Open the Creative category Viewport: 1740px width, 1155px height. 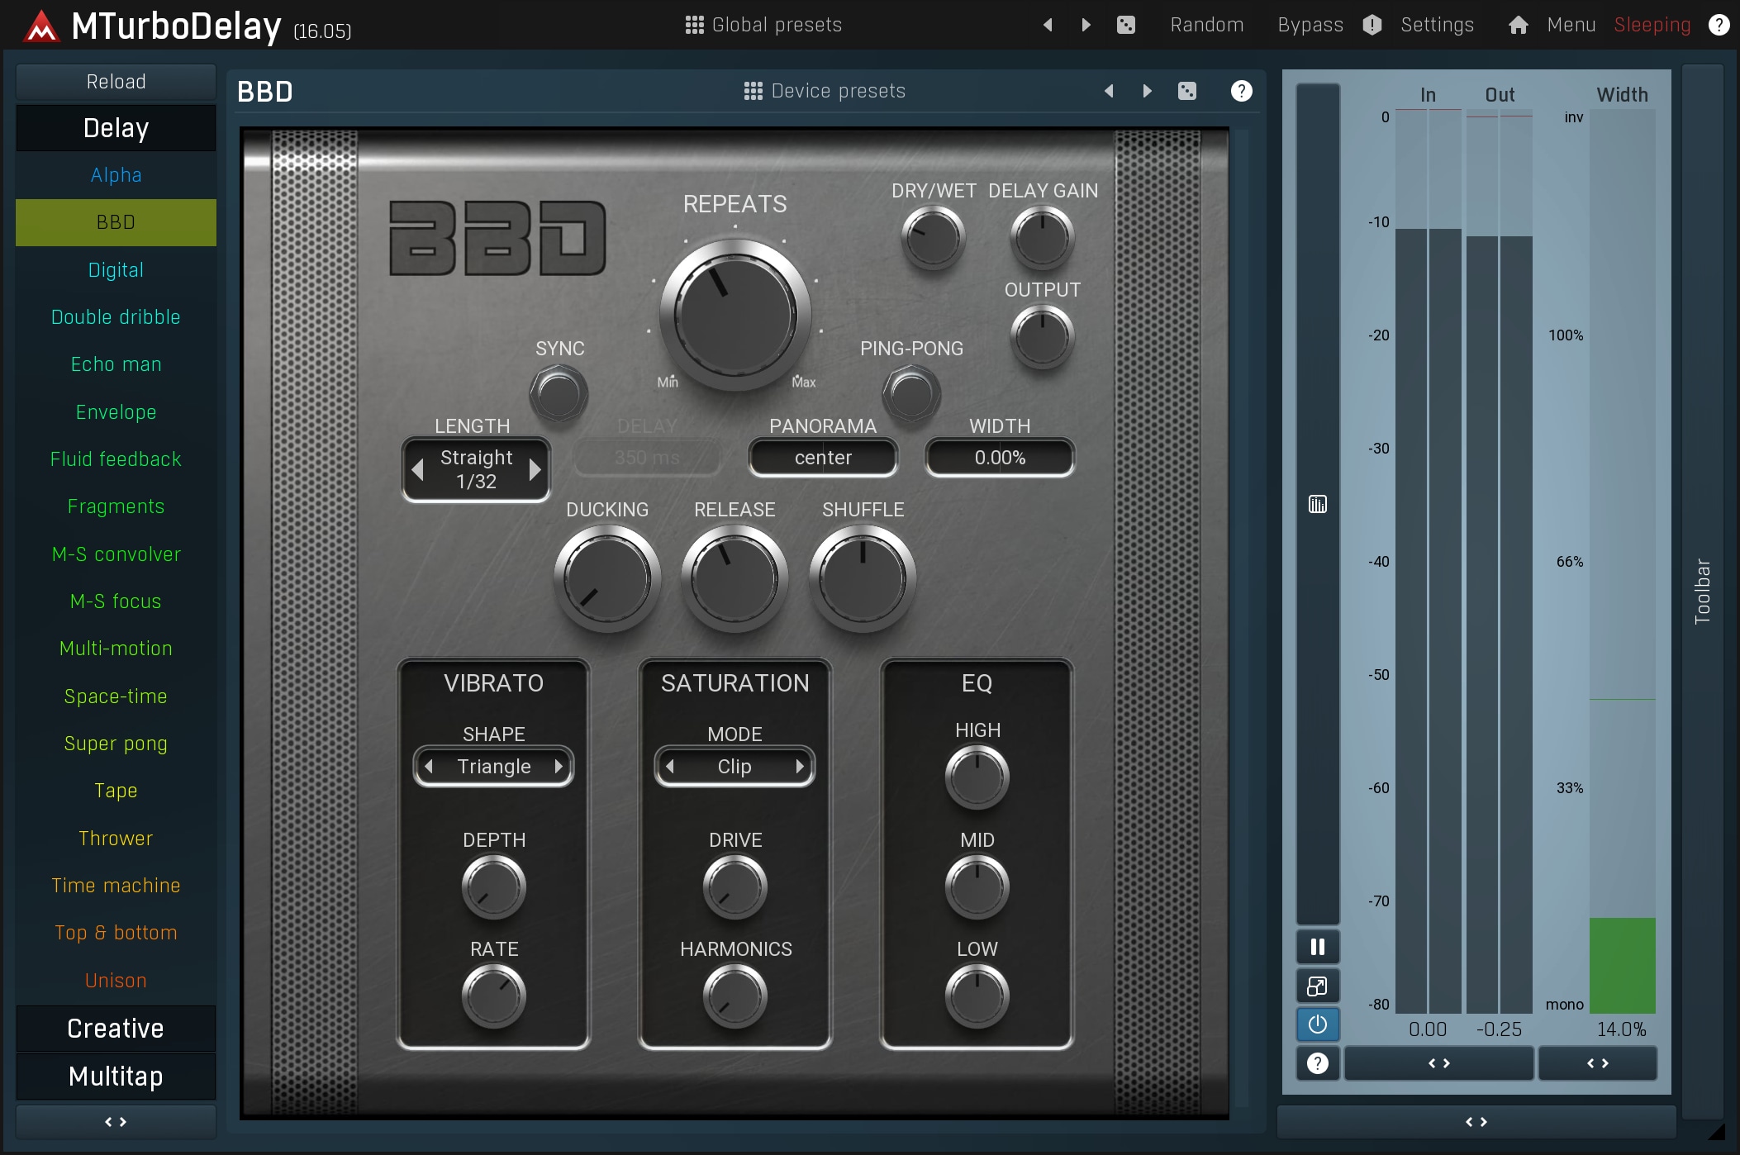tap(116, 1029)
